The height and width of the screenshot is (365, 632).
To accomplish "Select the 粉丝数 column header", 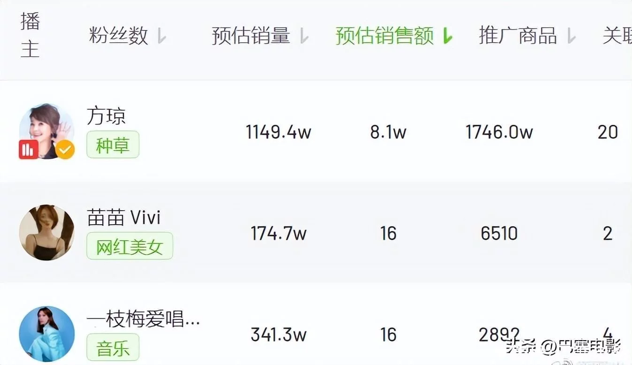I will [x=119, y=36].
